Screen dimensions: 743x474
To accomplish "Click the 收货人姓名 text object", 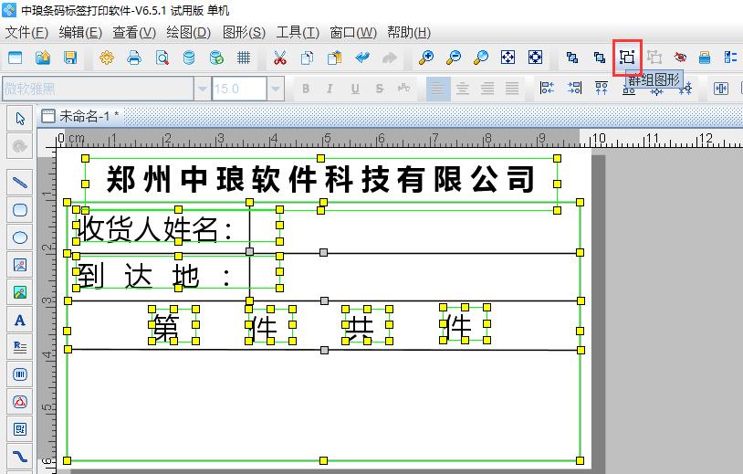I will [x=154, y=229].
